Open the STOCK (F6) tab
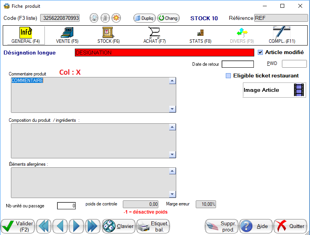Image resolution: width=310 pixels, height=235 pixels. click(108, 35)
